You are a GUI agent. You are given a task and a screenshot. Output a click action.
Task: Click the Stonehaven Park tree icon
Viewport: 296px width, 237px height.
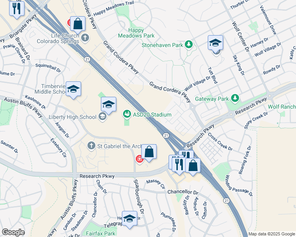click(189, 45)
